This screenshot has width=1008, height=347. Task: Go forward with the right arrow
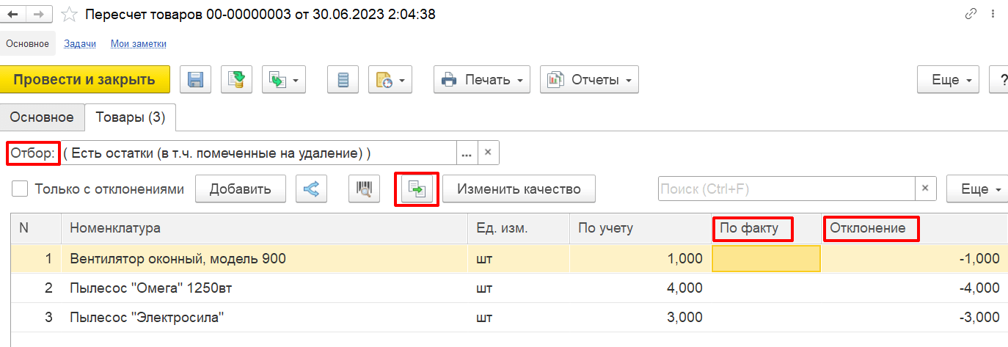[x=40, y=14]
